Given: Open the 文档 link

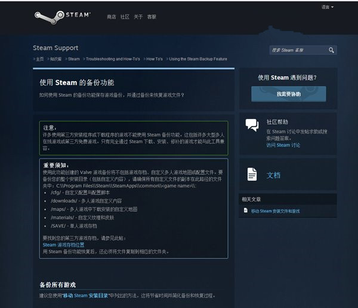Looking at the screenshot, I should click(273, 175).
